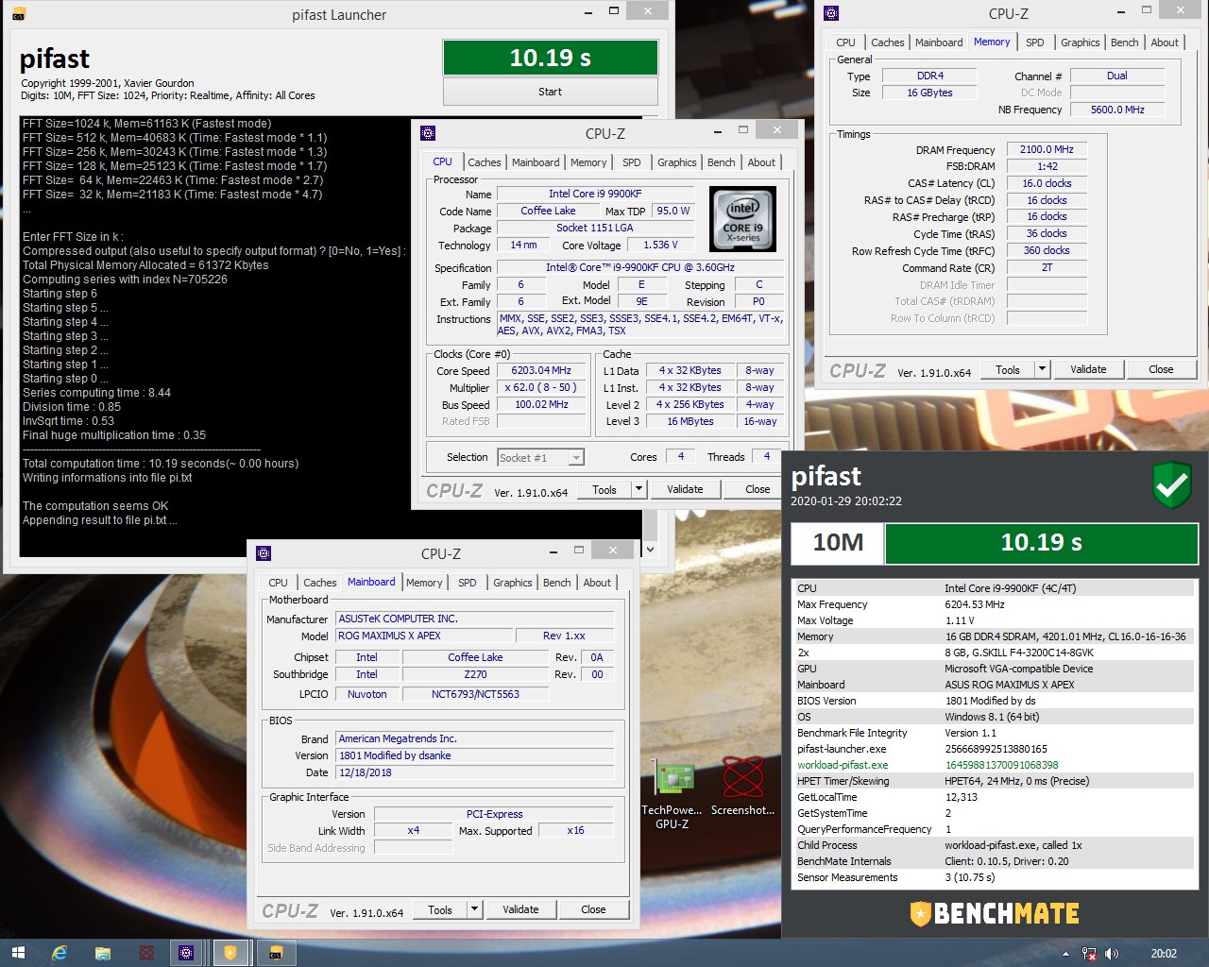Click Tools in the CPU-Z Mainboard window
Image resolution: width=1209 pixels, height=967 pixels.
click(440, 909)
